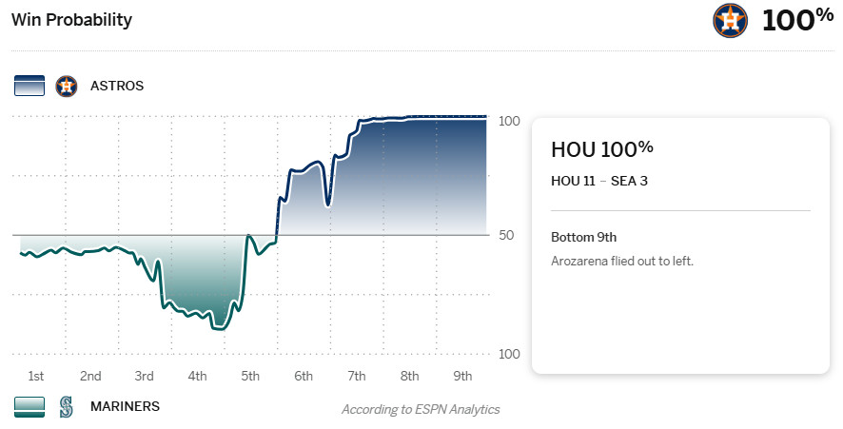Click the Mariners logo in the legend
Image resolution: width=843 pixels, height=429 pixels.
point(66,406)
